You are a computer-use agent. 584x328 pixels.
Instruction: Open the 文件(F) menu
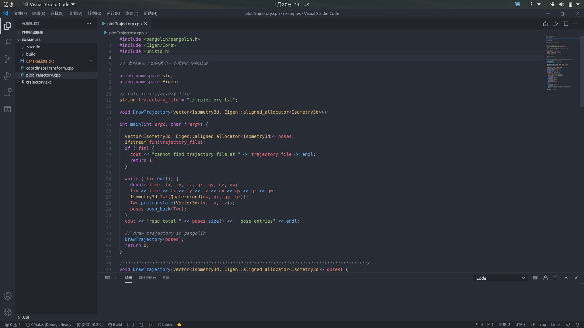coord(20,13)
